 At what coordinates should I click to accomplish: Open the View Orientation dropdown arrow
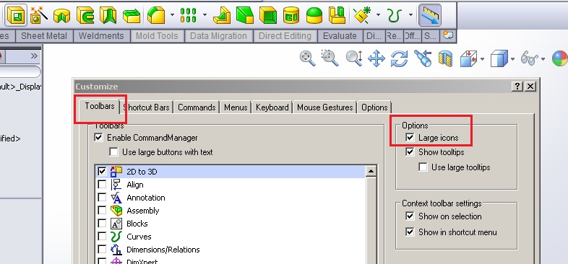[483, 59]
